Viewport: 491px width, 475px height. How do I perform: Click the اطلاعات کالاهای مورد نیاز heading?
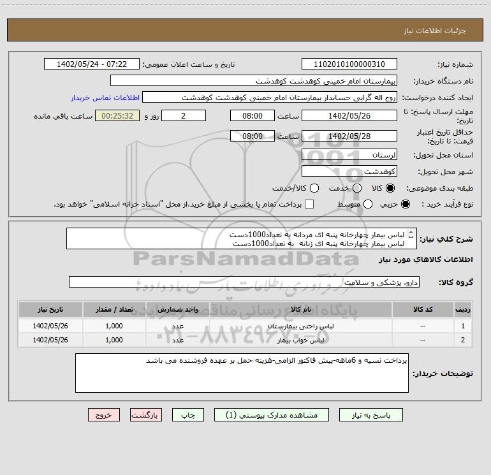pos(425,259)
